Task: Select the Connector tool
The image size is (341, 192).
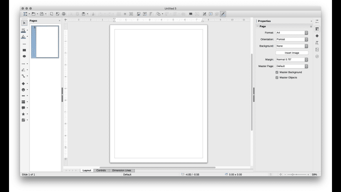Action: pos(23,76)
